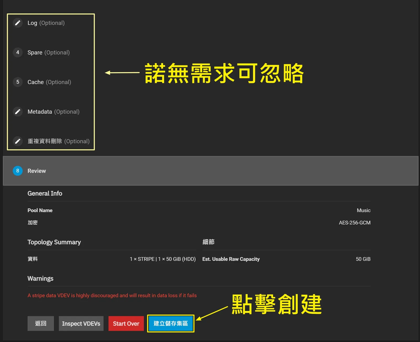Click the pool name value Music
Viewport: 420px width, 342px height.
[x=364, y=210]
